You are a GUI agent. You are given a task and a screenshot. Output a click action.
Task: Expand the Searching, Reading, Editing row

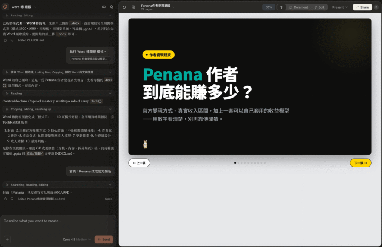click(58, 185)
